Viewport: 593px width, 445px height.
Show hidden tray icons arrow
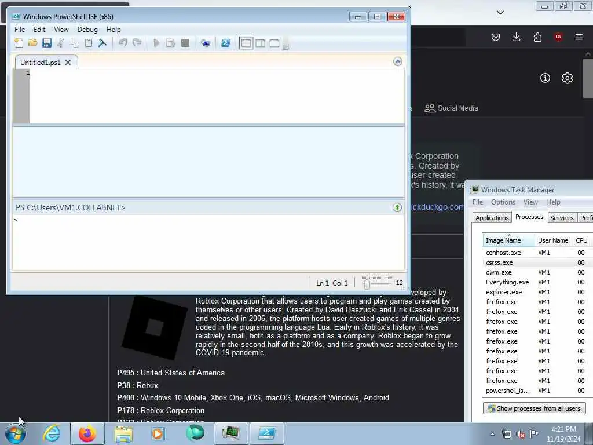point(492,435)
